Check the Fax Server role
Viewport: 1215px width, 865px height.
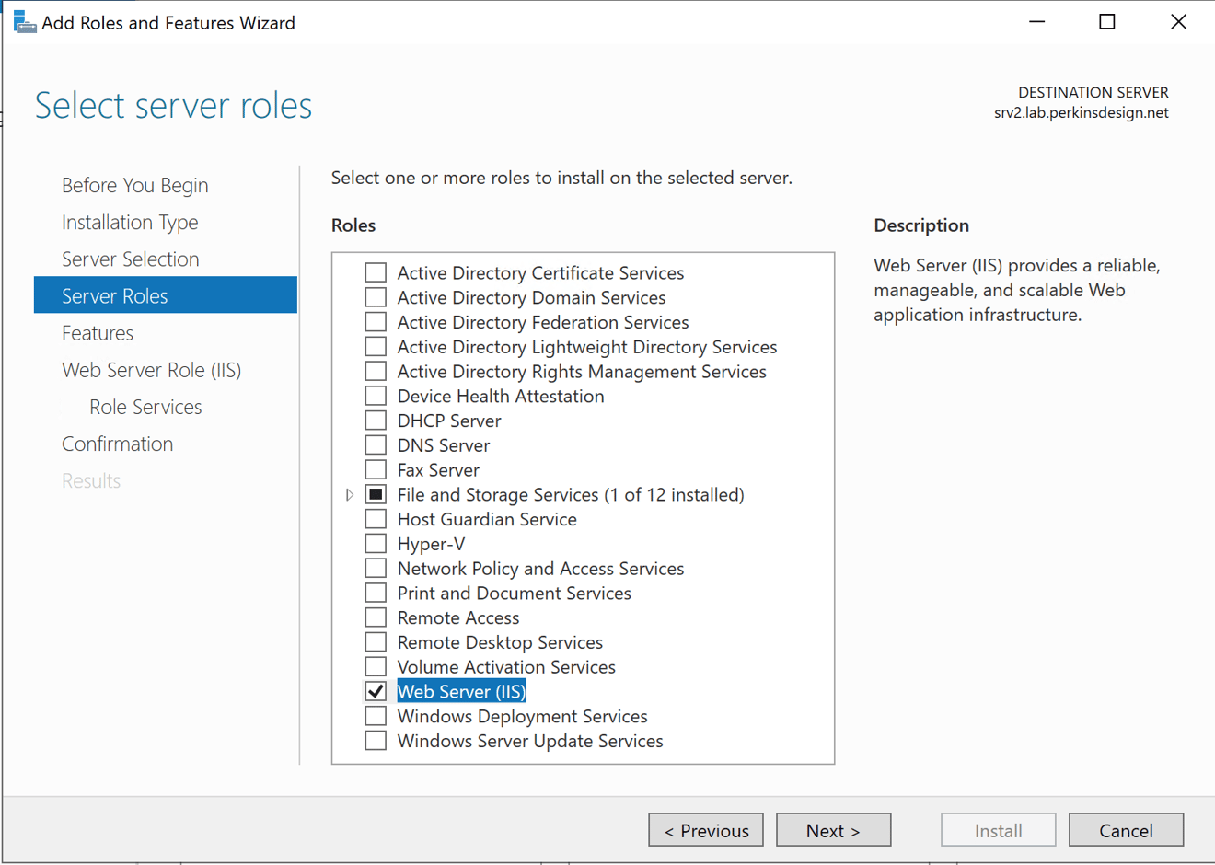[376, 469]
